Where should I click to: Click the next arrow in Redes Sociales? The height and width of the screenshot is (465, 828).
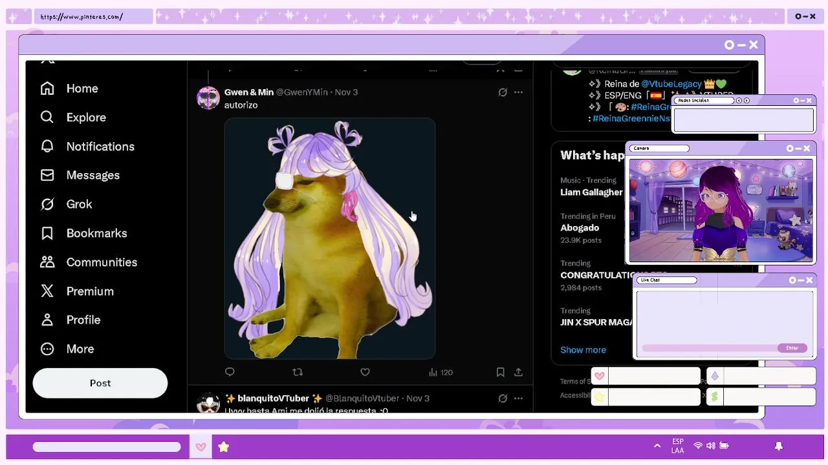[746, 101]
